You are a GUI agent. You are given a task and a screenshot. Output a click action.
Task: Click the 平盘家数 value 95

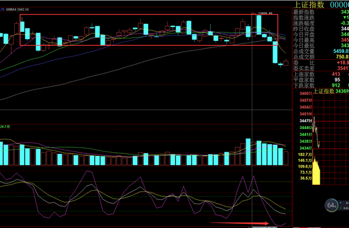pos(337,80)
